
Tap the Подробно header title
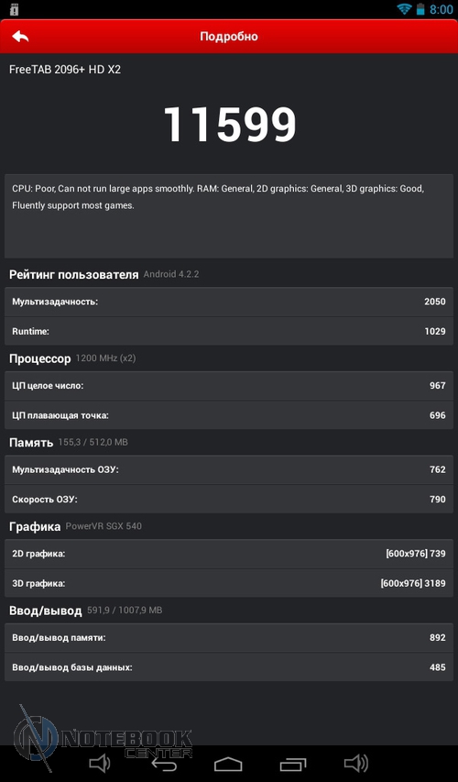[x=229, y=37]
